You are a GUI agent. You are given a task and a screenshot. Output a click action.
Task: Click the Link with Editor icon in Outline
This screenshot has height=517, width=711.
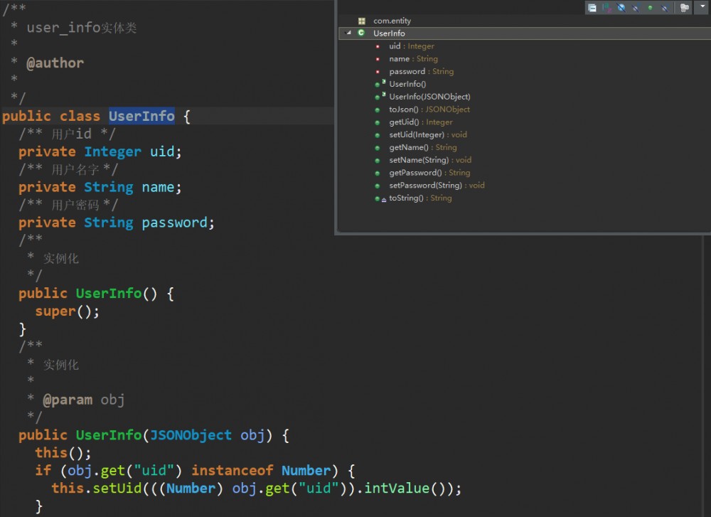coord(683,6)
